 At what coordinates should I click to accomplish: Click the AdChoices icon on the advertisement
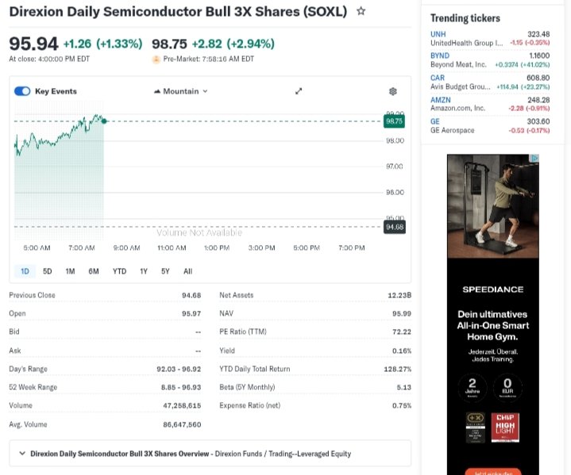point(535,159)
